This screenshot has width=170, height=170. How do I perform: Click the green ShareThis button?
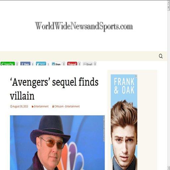pos(8,64)
